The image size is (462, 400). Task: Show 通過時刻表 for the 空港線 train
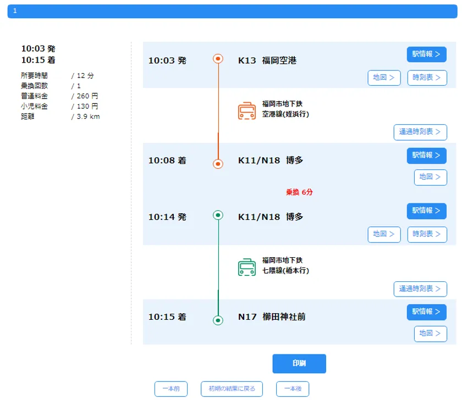(x=420, y=132)
